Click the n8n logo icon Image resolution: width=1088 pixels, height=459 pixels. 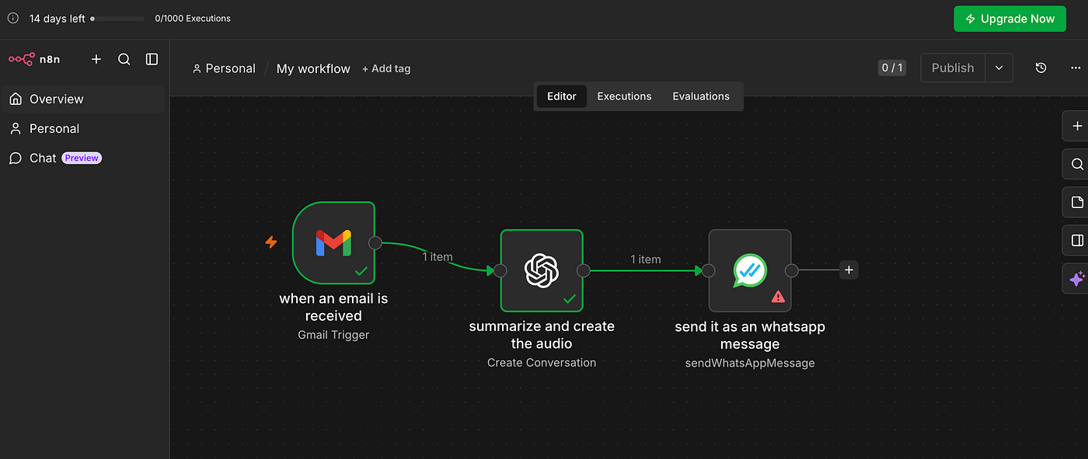[x=22, y=59]
